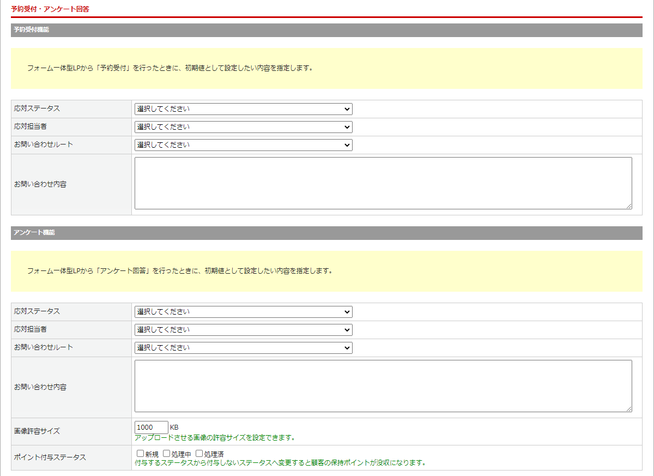
Task: Click the 予約受付・アンケート回答 page title
Action: click(x=50, y=9)
